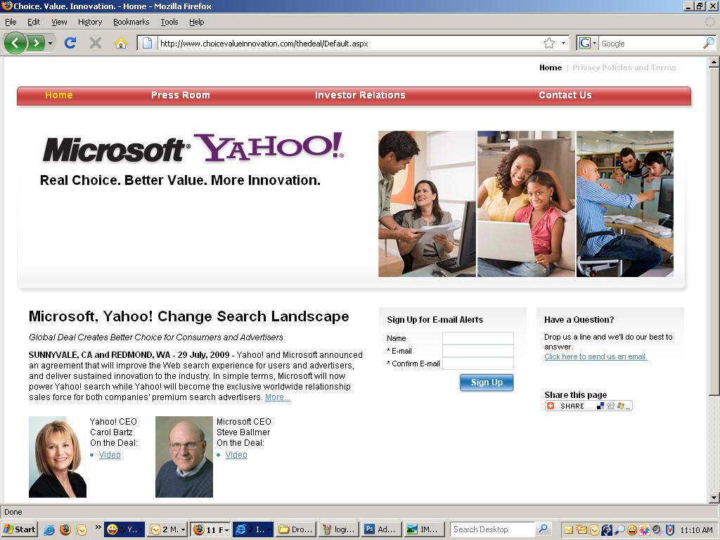The height and width of the screenshot is (540, 720).
Task: Click the browser Forward arrow button
Action: pos(35,43)
